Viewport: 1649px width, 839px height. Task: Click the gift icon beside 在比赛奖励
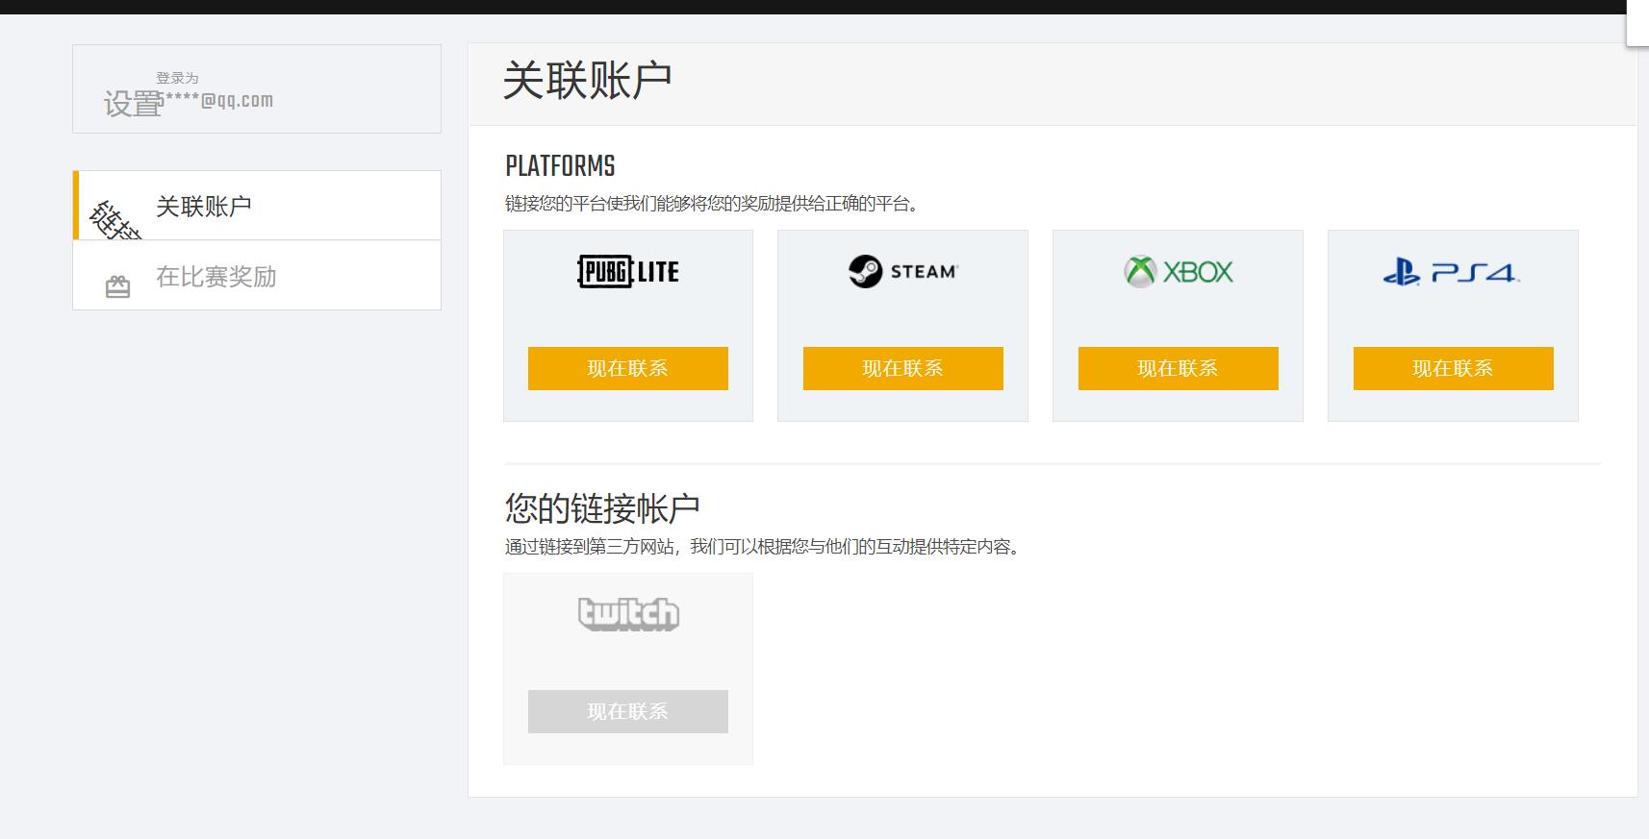[x=117, y=286]
